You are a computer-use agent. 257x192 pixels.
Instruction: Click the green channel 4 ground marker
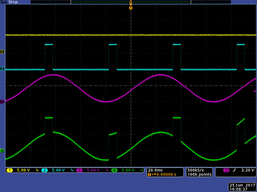coord(3,150)
